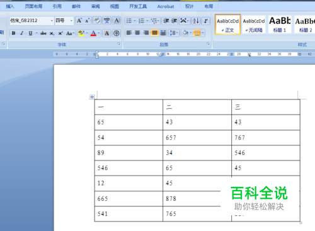Open the table Design ribbon tab
The height and width of the screenshot is (231, 315).
coord(189,6)
